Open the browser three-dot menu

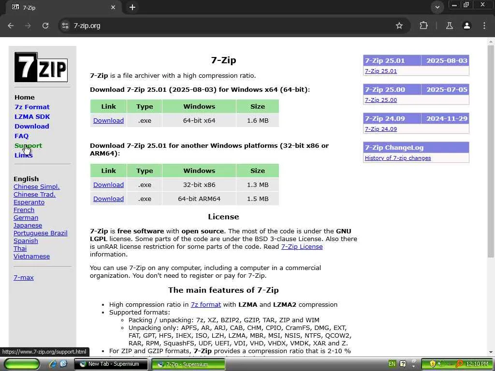(x=484, y=26)
